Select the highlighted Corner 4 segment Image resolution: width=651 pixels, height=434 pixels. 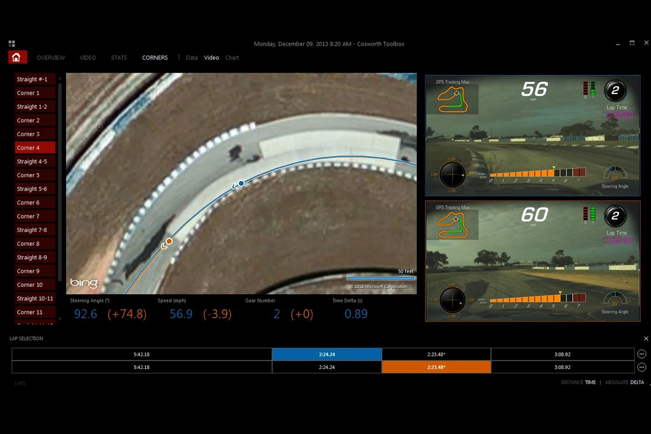[36, 148]
